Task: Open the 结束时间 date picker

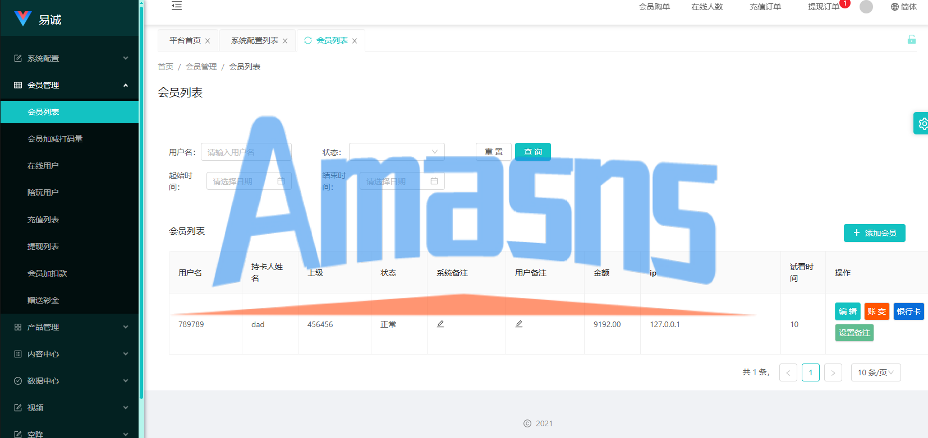Action: (402, 181)
